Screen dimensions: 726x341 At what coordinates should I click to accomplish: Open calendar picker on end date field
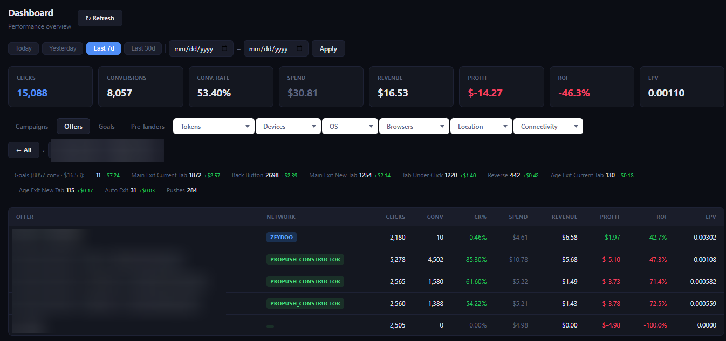299,48
